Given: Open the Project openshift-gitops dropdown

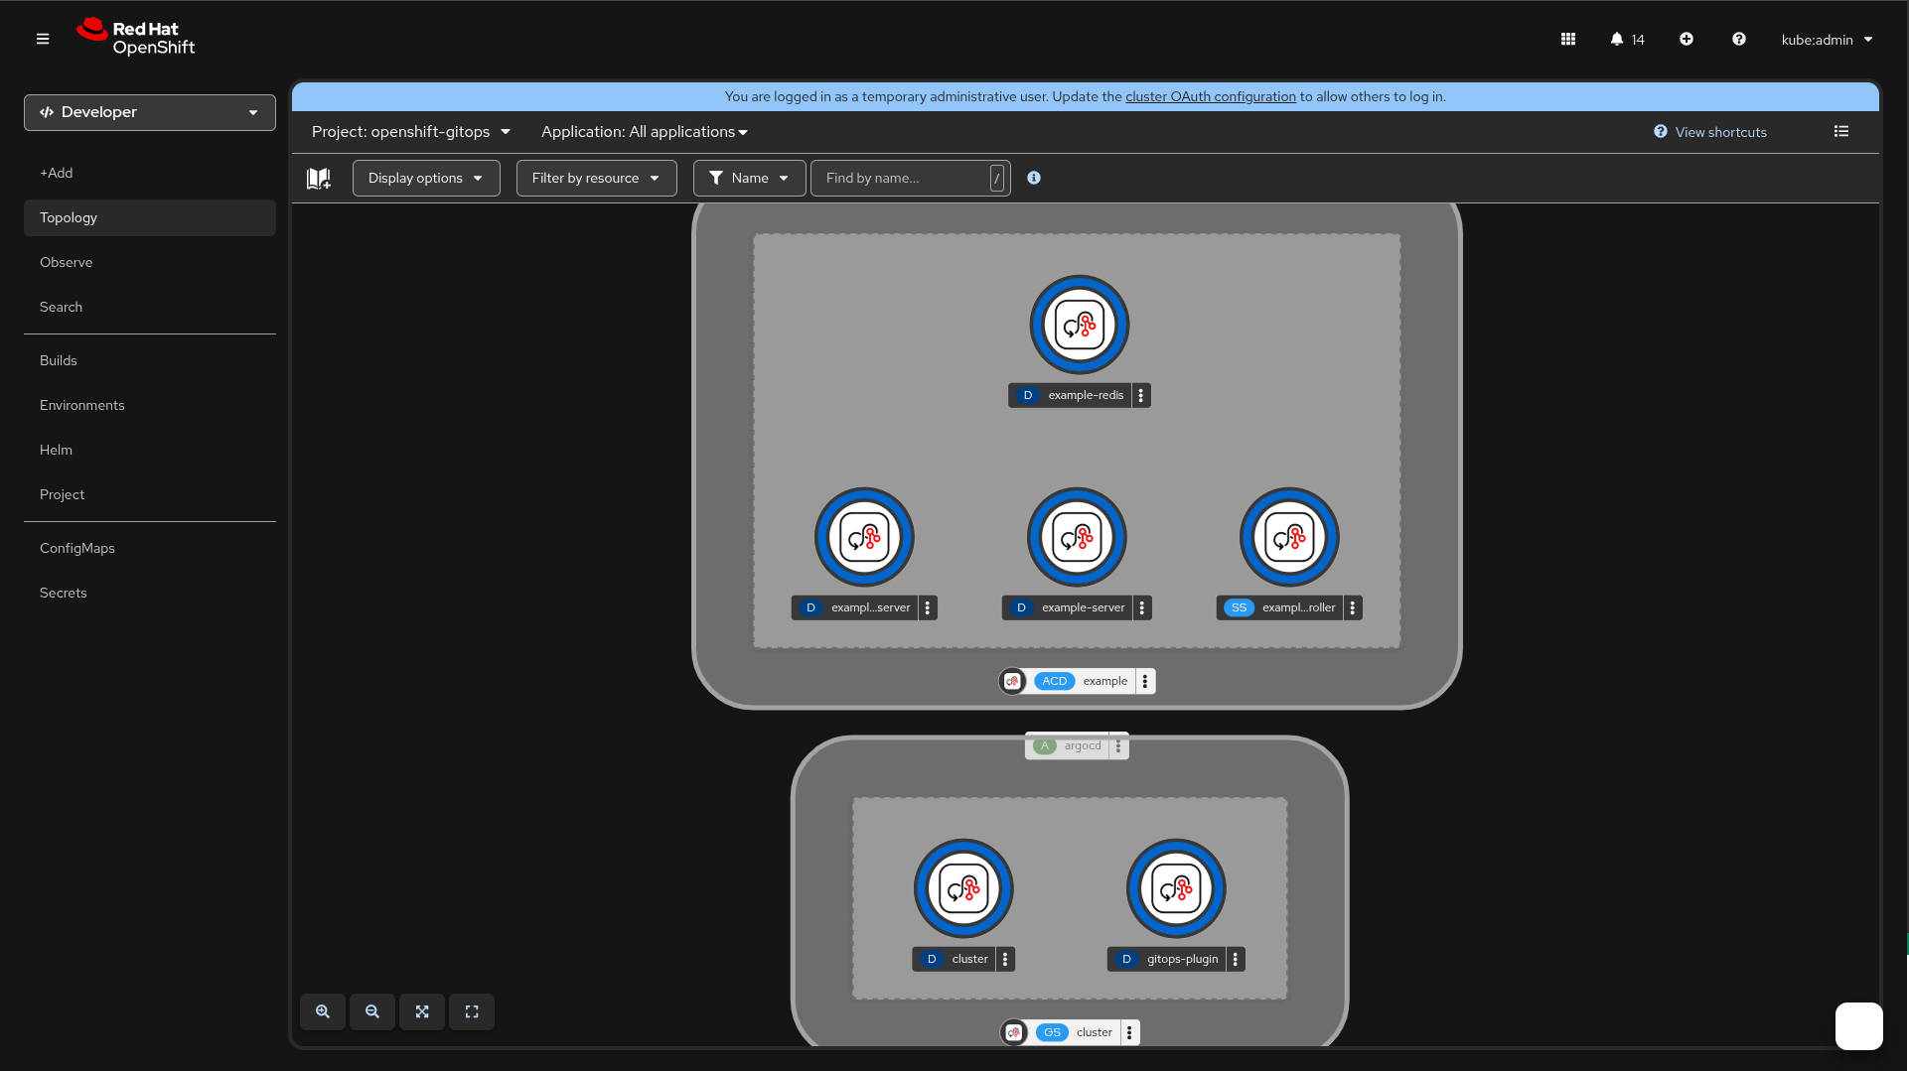Looking at the screenshot, I should [411, 132].
